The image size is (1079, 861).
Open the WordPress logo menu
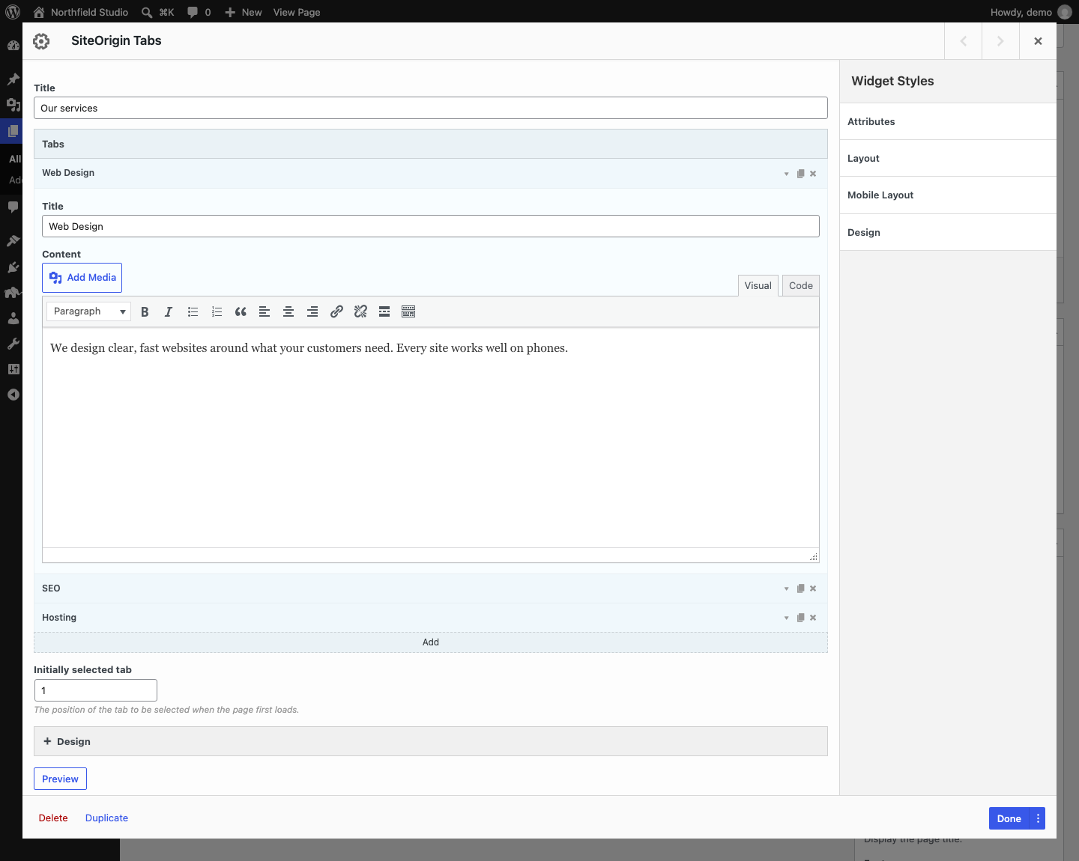13,12
